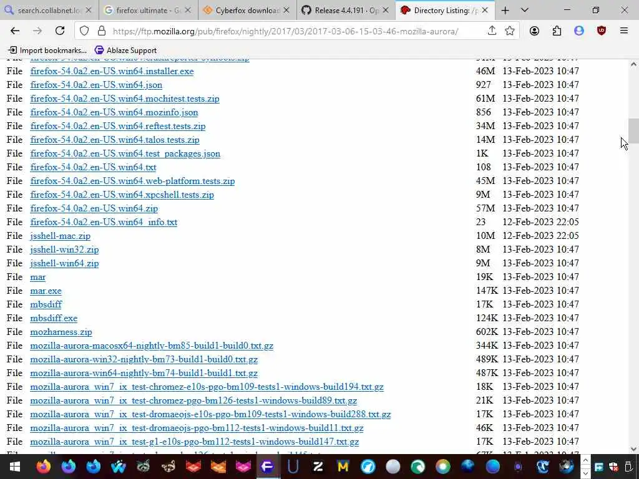639x479 pixels.
Task: Open mozilla-aurora-win64-nightly-bm74 log link
Action: click(x=144, y=373)
